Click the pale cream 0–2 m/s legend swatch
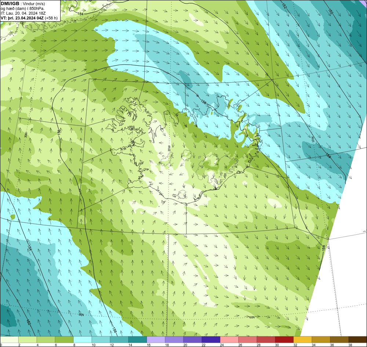 [9, 340]
